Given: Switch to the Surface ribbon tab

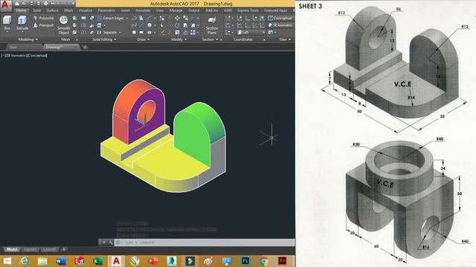Looking at the screenshot, I should 52,10.
